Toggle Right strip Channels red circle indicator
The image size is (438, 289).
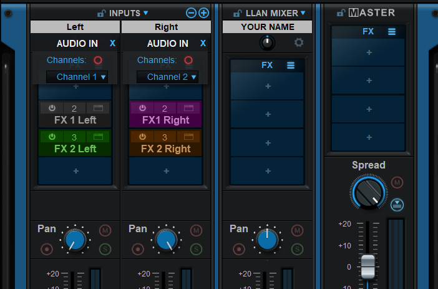pyautogui.click(x=188, y=60)
